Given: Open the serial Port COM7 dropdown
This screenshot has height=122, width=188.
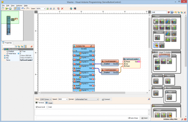Looking at the screenshot, I should coord(51,99).
